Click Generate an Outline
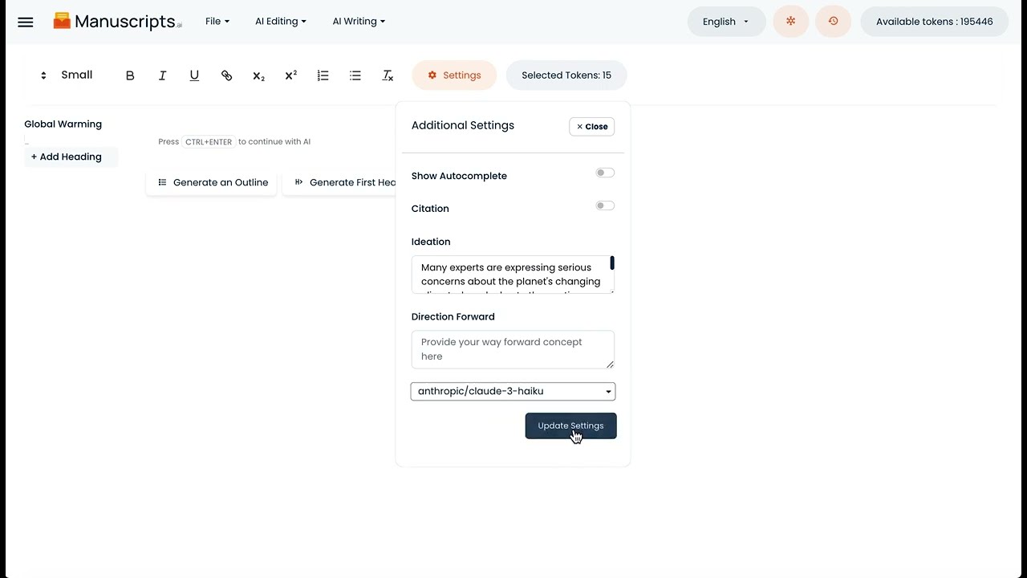1027x578 pixels. tap(212, 182)
